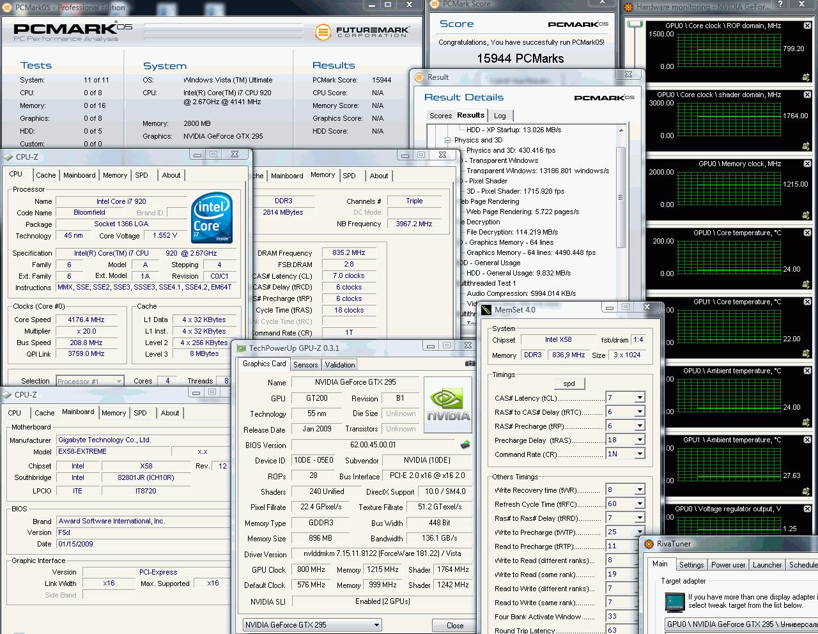Click the GPU-Z Name field

pyautogui.click(x=355, y=382)
